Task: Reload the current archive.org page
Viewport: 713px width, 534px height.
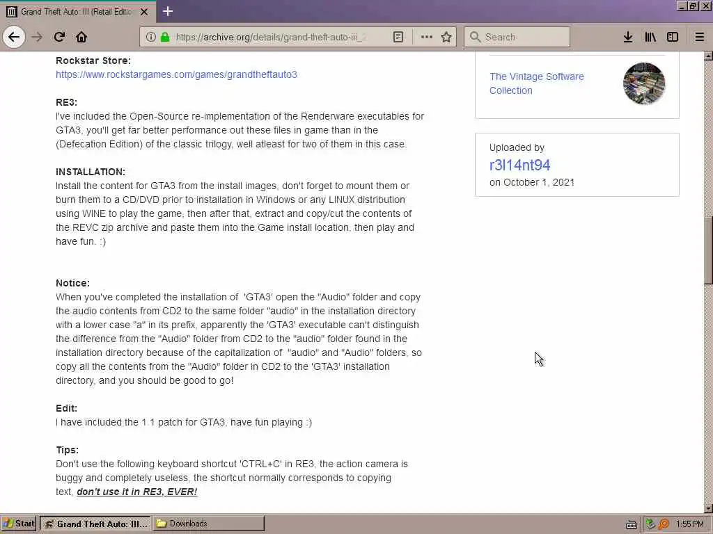Action: click(x=59, y=37)
